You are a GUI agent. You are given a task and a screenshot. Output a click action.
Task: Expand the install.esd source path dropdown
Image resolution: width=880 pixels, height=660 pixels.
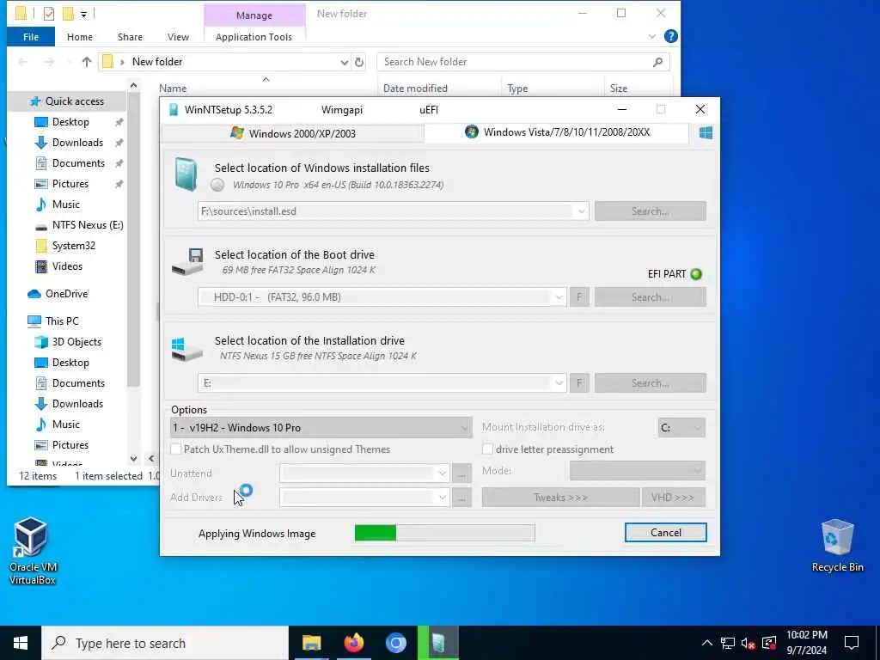click(x=581, y=211)
